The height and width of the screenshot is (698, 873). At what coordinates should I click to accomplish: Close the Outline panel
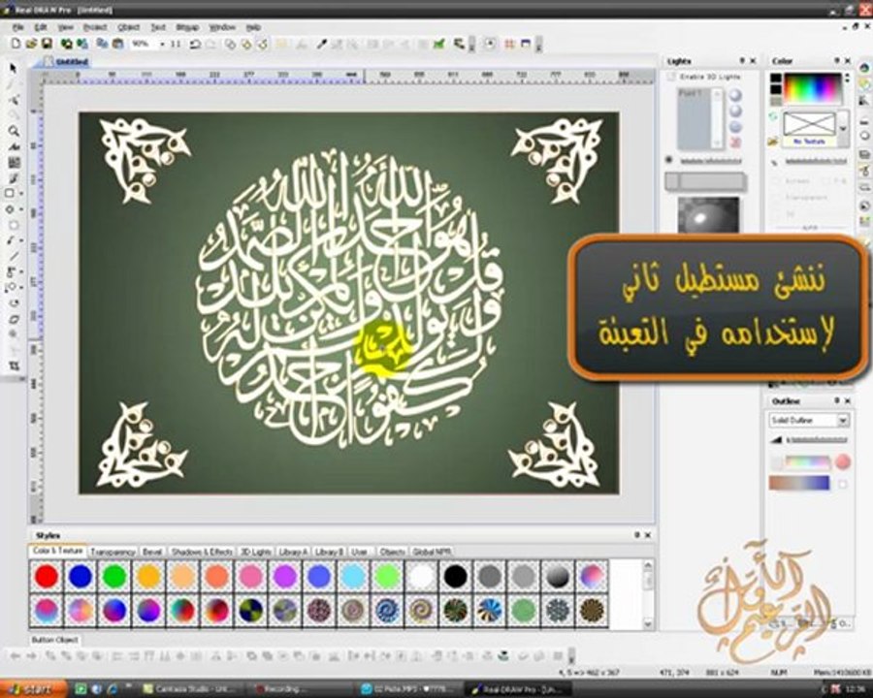[x=848, y=400]
